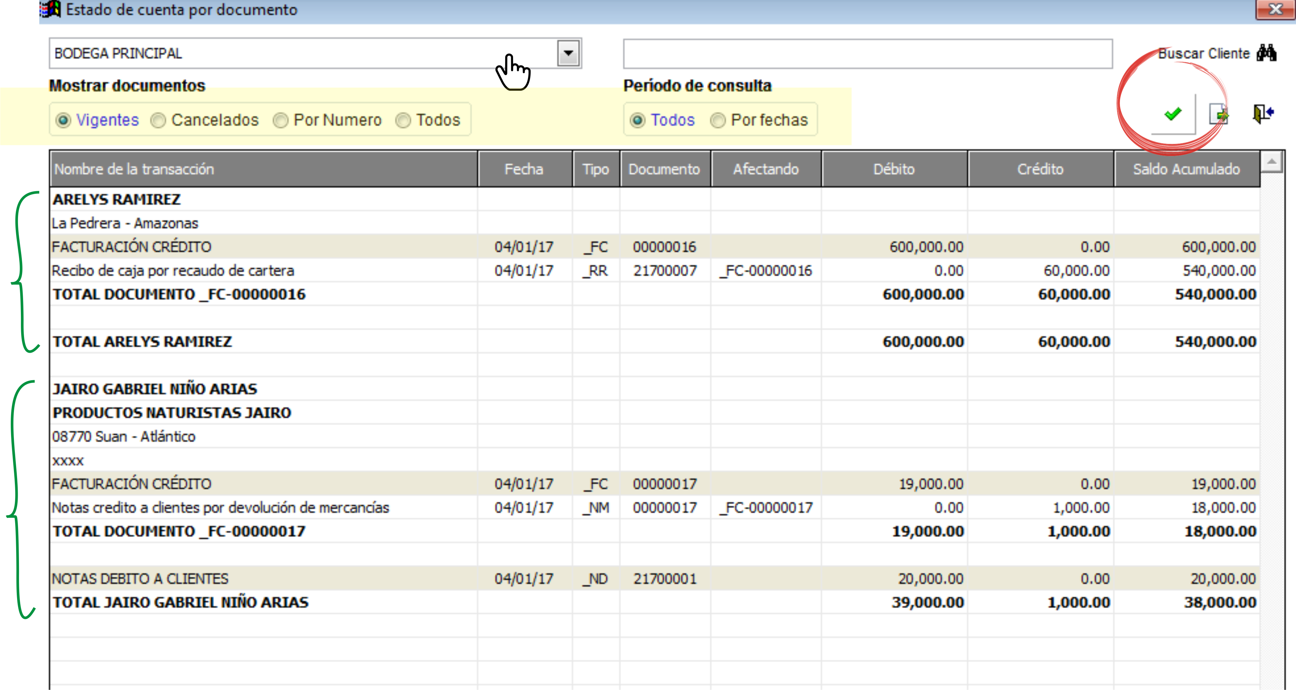The image size is (1296, 690).
Task: Click the _FC-00000016 Afectando cell
Action: pyautogui.click(x=766, y=271)
